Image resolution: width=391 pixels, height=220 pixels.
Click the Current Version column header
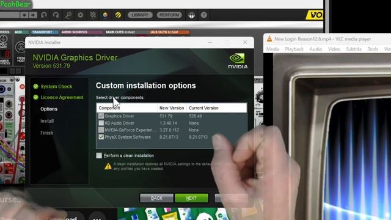216,108
